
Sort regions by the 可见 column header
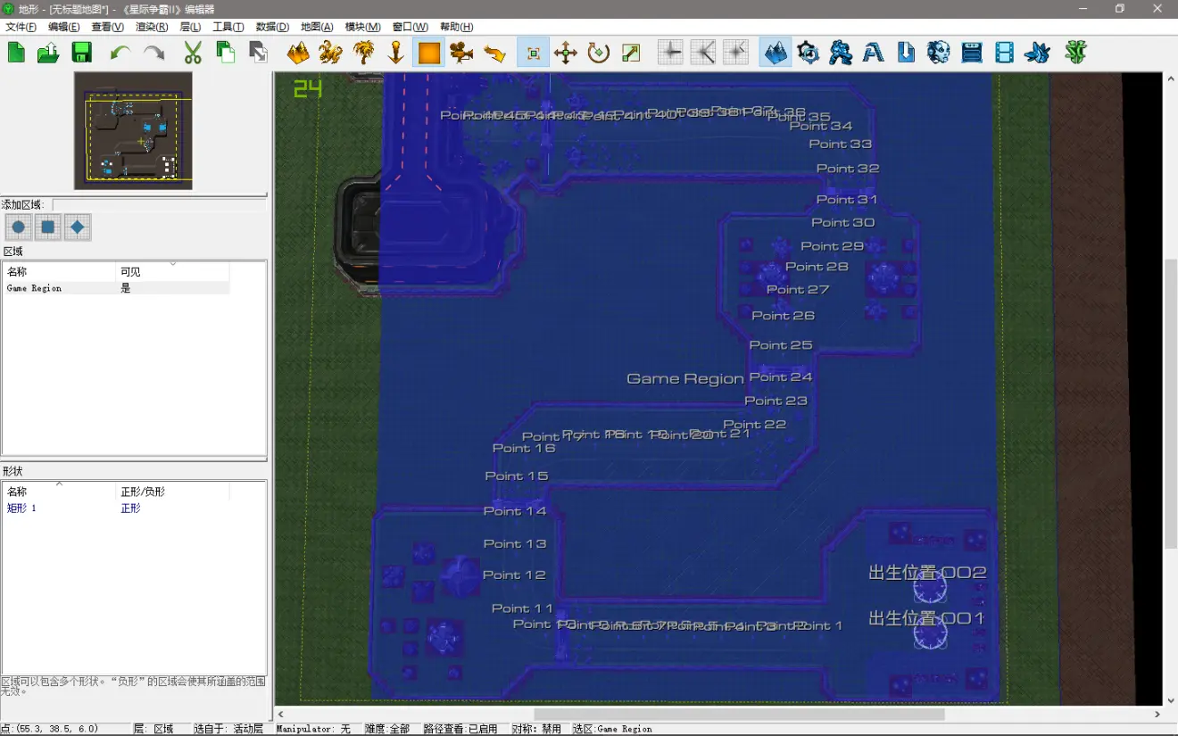pyautogui.click(x=173, y=271)
